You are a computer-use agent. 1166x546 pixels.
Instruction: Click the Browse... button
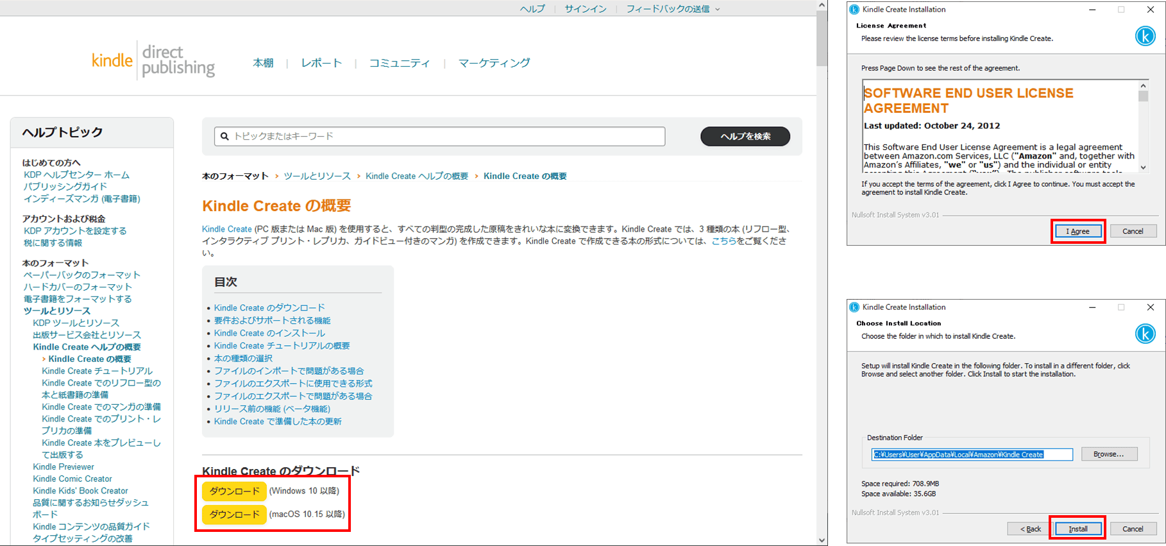pyautogui.click(x=1109, y=454)
